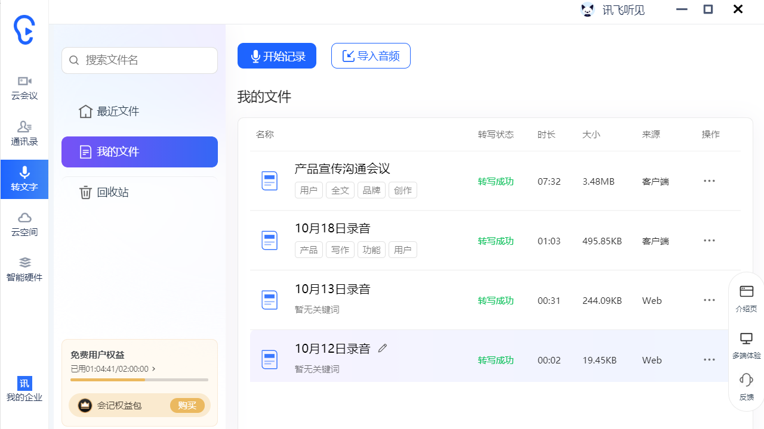Open the 介绍页 introduction page panel
The height and width of the screenshot is (429, 764).
(x=746, y=299)
